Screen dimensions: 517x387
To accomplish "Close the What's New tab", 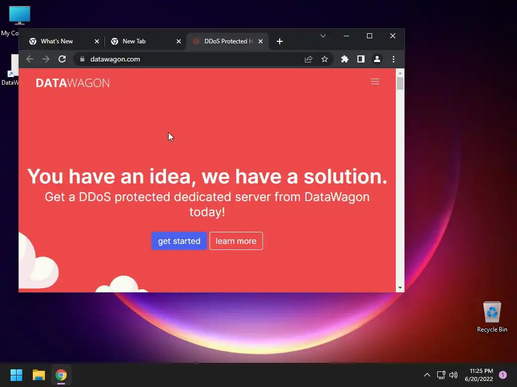I will click(96, 41).
